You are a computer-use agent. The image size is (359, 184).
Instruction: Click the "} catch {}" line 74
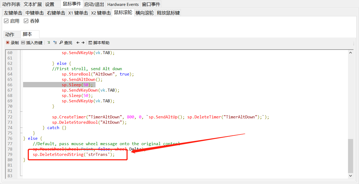tap(54, 128)
